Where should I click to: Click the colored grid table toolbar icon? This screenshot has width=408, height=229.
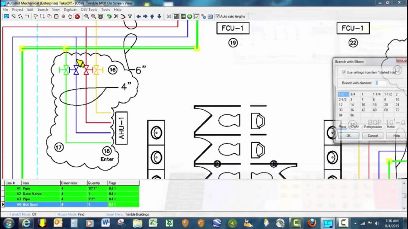coord(183,16)
